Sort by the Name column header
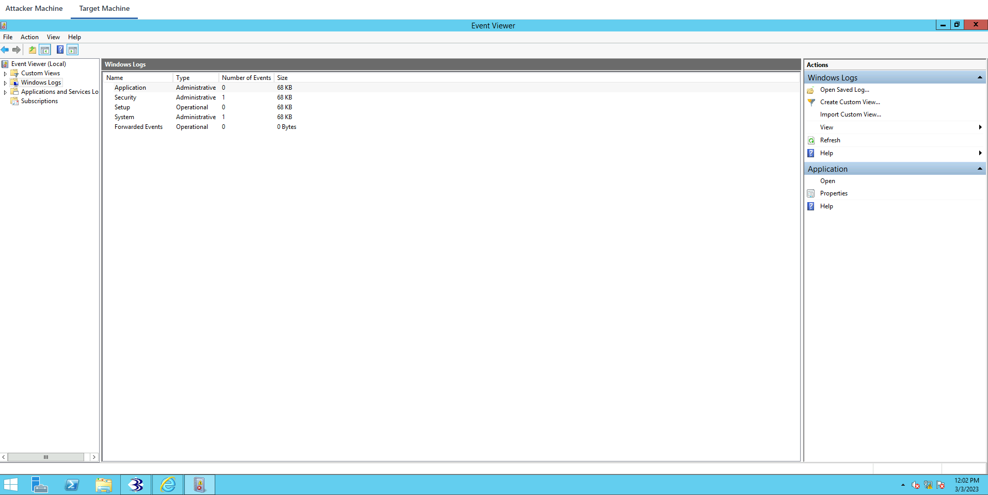The width and height of the screenshot is (988, 495). point(138,78)
